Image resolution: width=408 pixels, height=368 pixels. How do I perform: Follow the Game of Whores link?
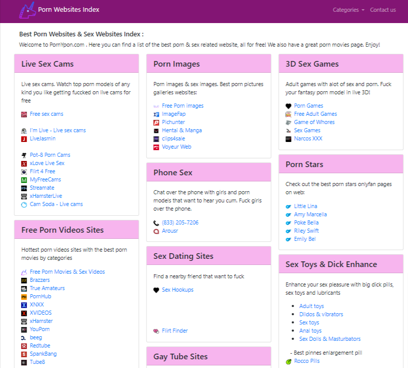[x=314, y=122]
